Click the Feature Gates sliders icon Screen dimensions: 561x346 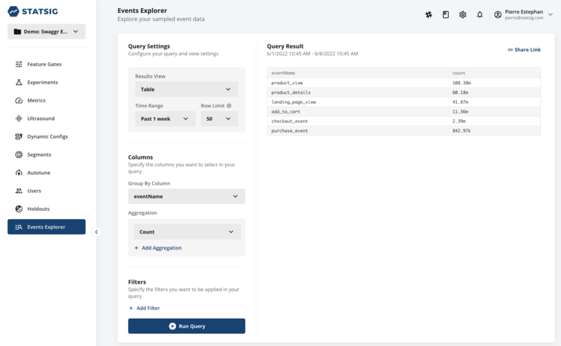tap(19, 64)
